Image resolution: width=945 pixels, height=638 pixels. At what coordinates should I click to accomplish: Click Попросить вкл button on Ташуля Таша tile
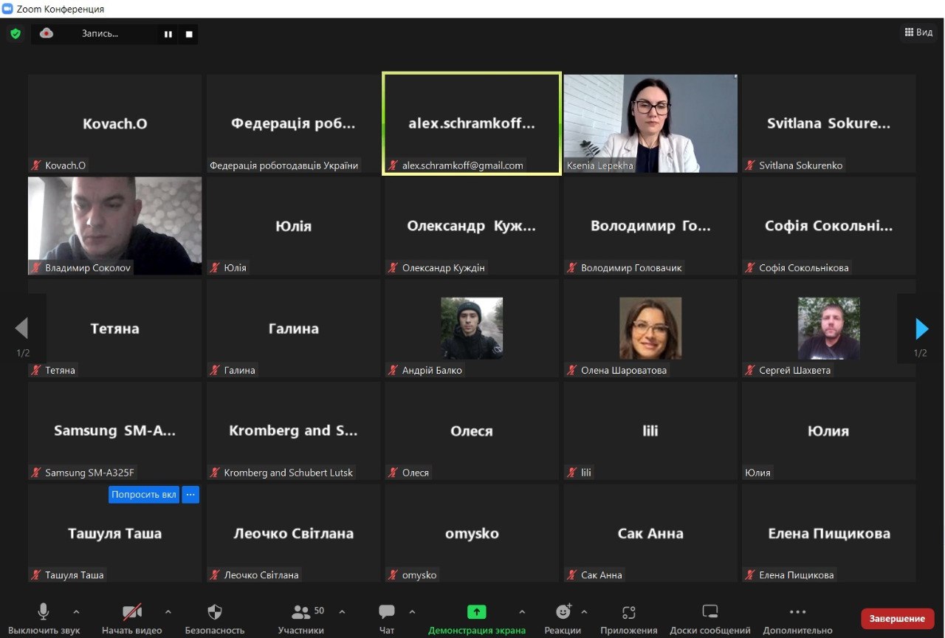tap(144, 495)
